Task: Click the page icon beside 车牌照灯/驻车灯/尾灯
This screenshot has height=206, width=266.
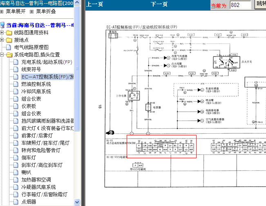Action: coord(16,143)
